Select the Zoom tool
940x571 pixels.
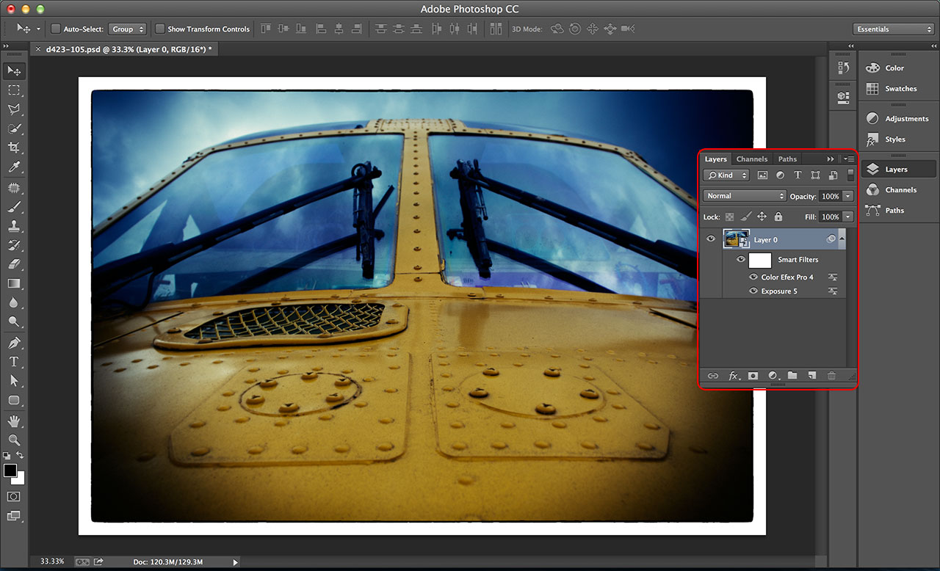[x=15, y=440]
